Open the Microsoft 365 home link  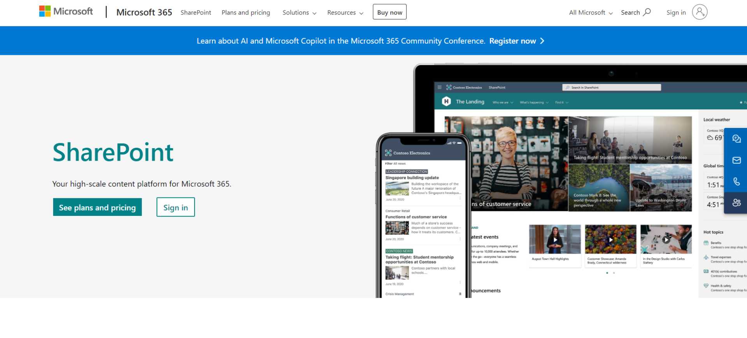coord(144,12)
